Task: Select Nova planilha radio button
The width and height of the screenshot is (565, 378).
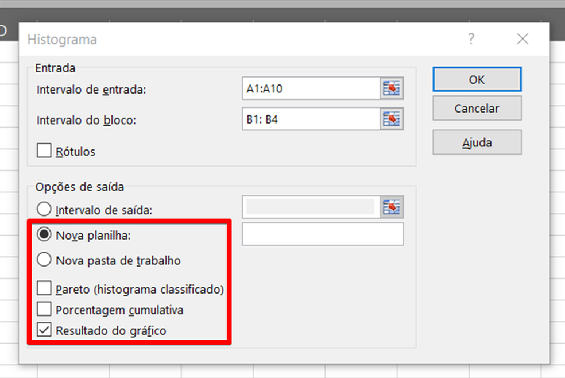Action: tap(44, 234)
